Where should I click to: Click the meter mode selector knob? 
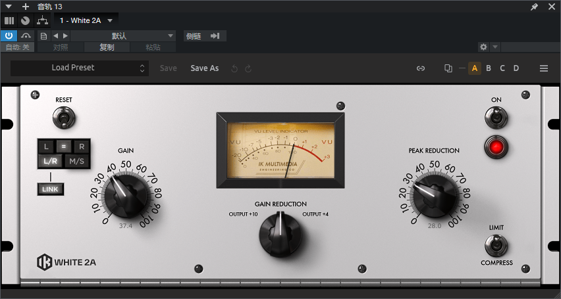point(280,234)
